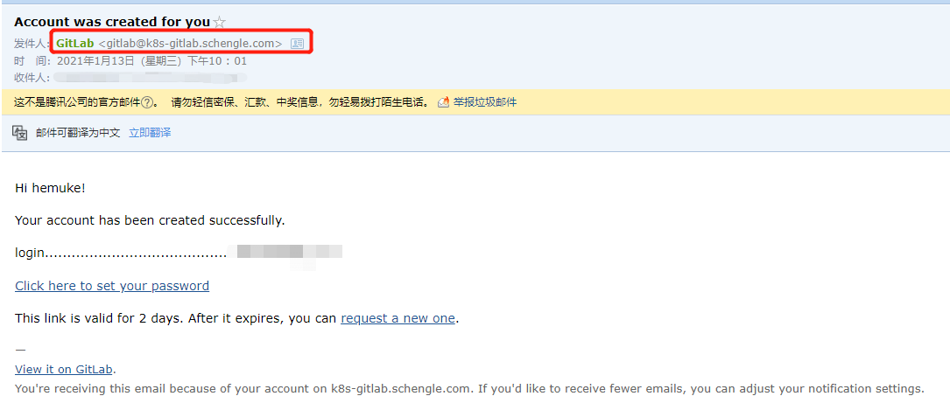Translate the email with 立即翻译
The height and width of the screenshot is (417, 950).
[150, 133]
